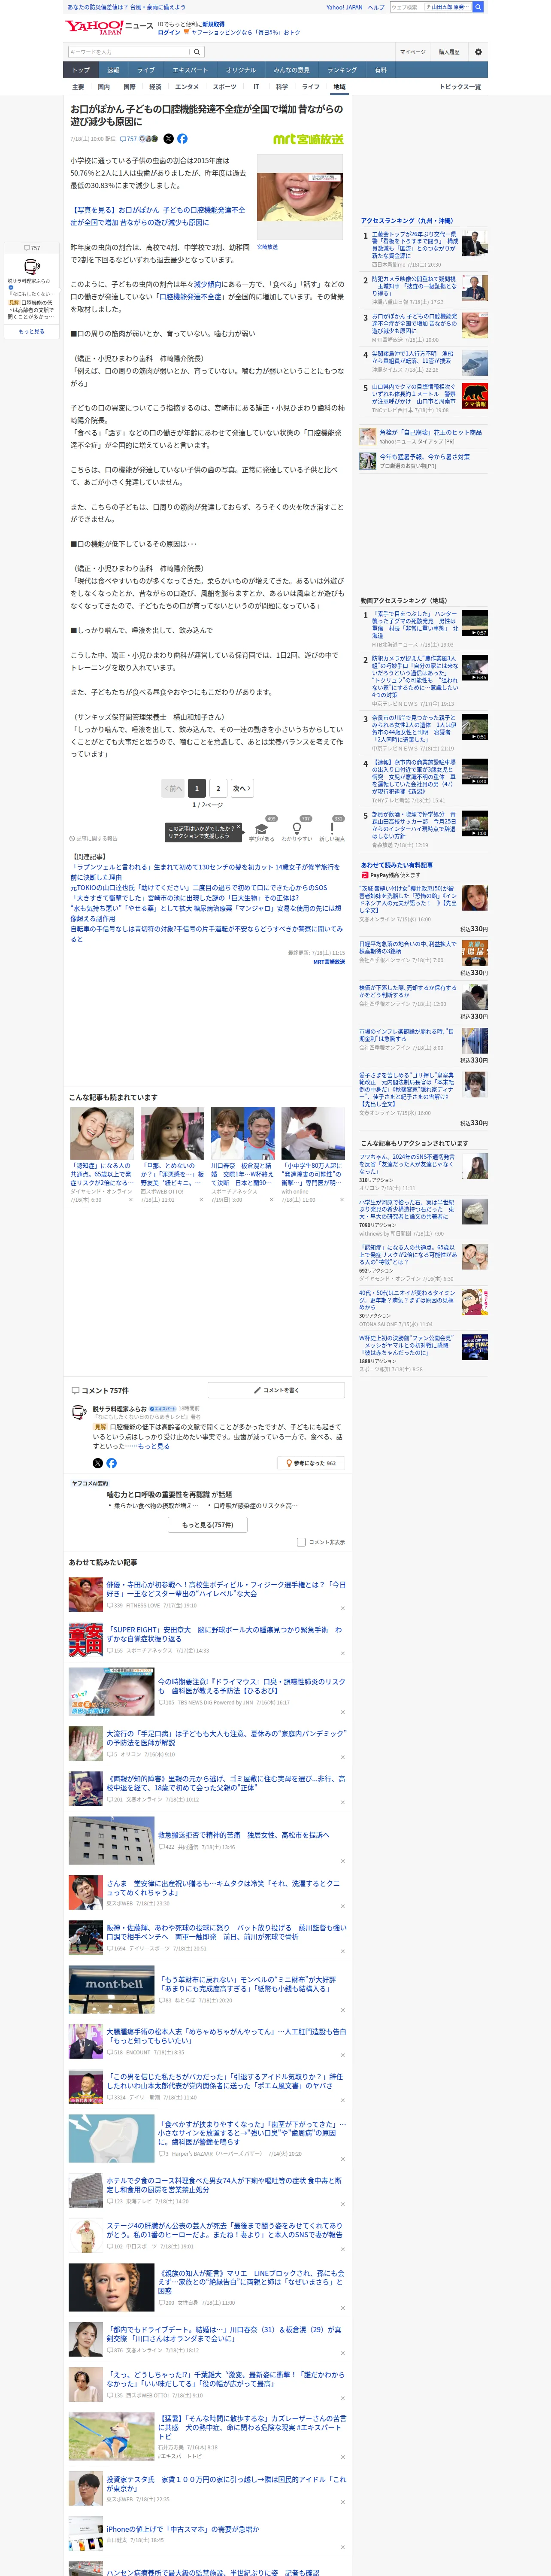551x2576 pixels.
Task: Click the コメントを書く pencil button
Action: pyautogui.click(x=276, y=1390)
